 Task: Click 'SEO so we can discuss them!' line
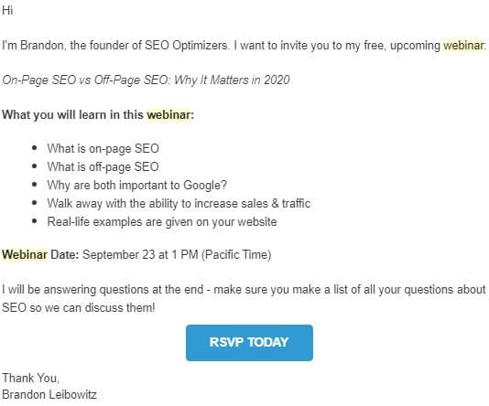click(x=79, y=308)
